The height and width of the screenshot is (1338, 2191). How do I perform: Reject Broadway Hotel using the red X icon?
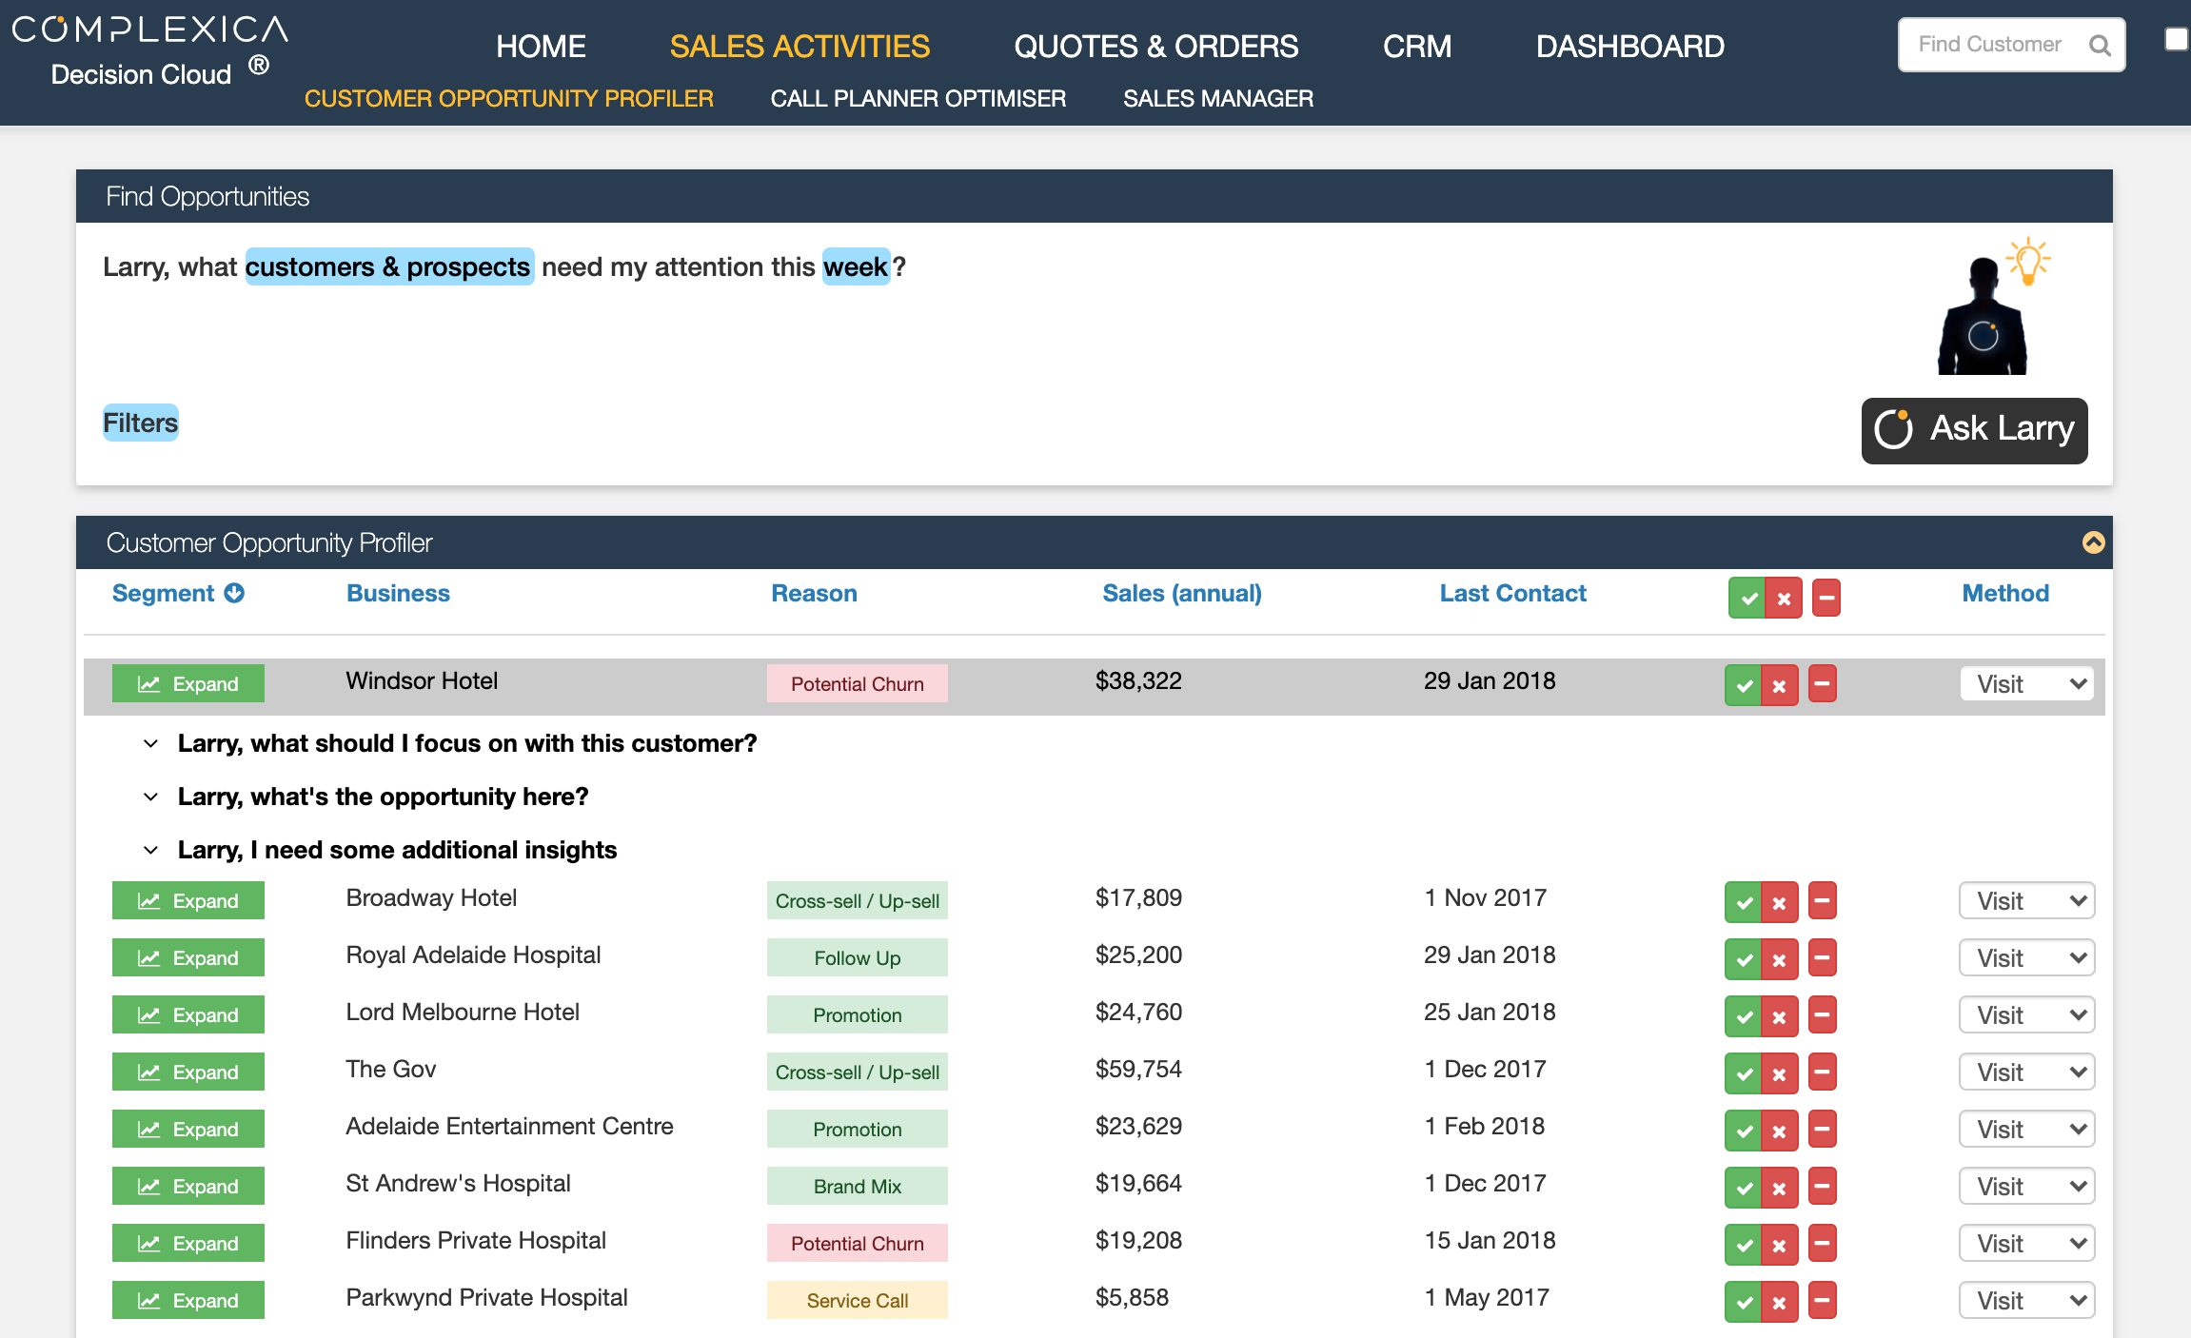pos(1779,900)
